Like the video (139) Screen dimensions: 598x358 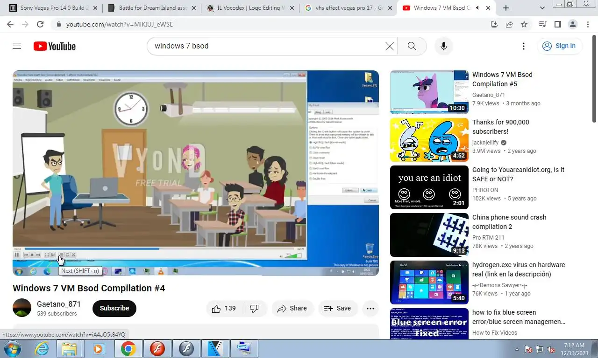[224, 308]
